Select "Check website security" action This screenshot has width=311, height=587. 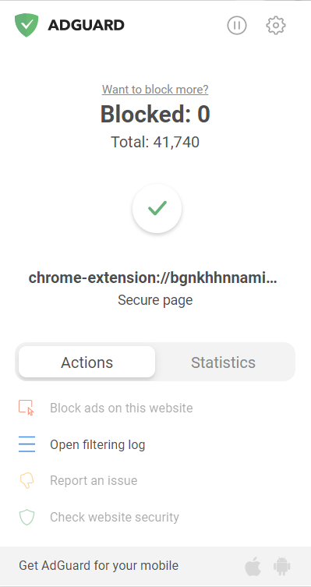115,517
